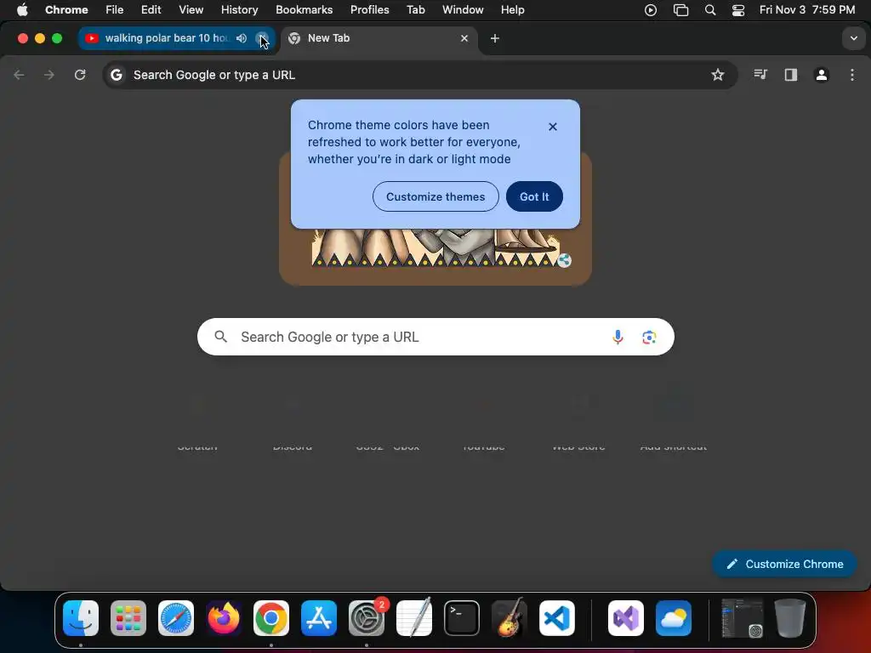Click Customize themes button
871x653 pixels.
[x=435, y=196]
